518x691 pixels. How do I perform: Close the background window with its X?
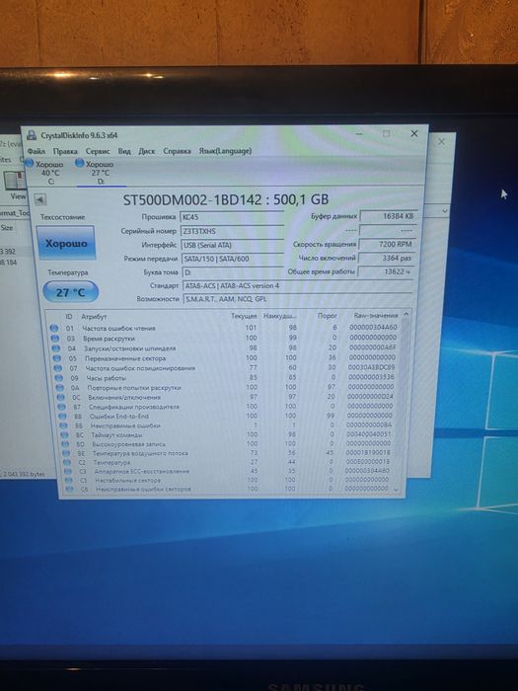(441, 141)
